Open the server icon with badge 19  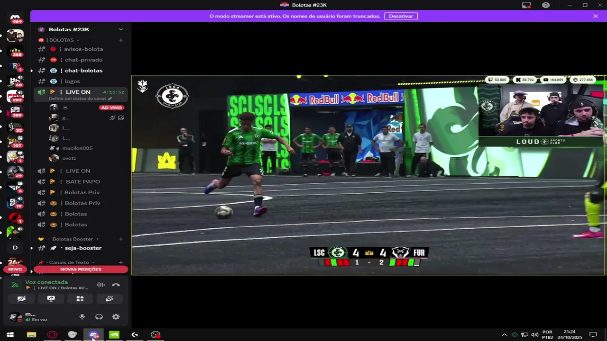click(15, 202)
